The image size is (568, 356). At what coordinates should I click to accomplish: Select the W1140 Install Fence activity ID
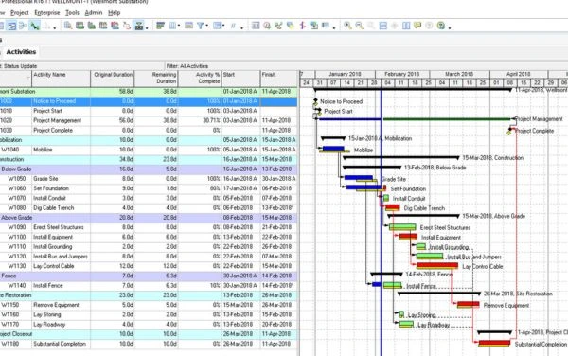click(x=17, y=286)
